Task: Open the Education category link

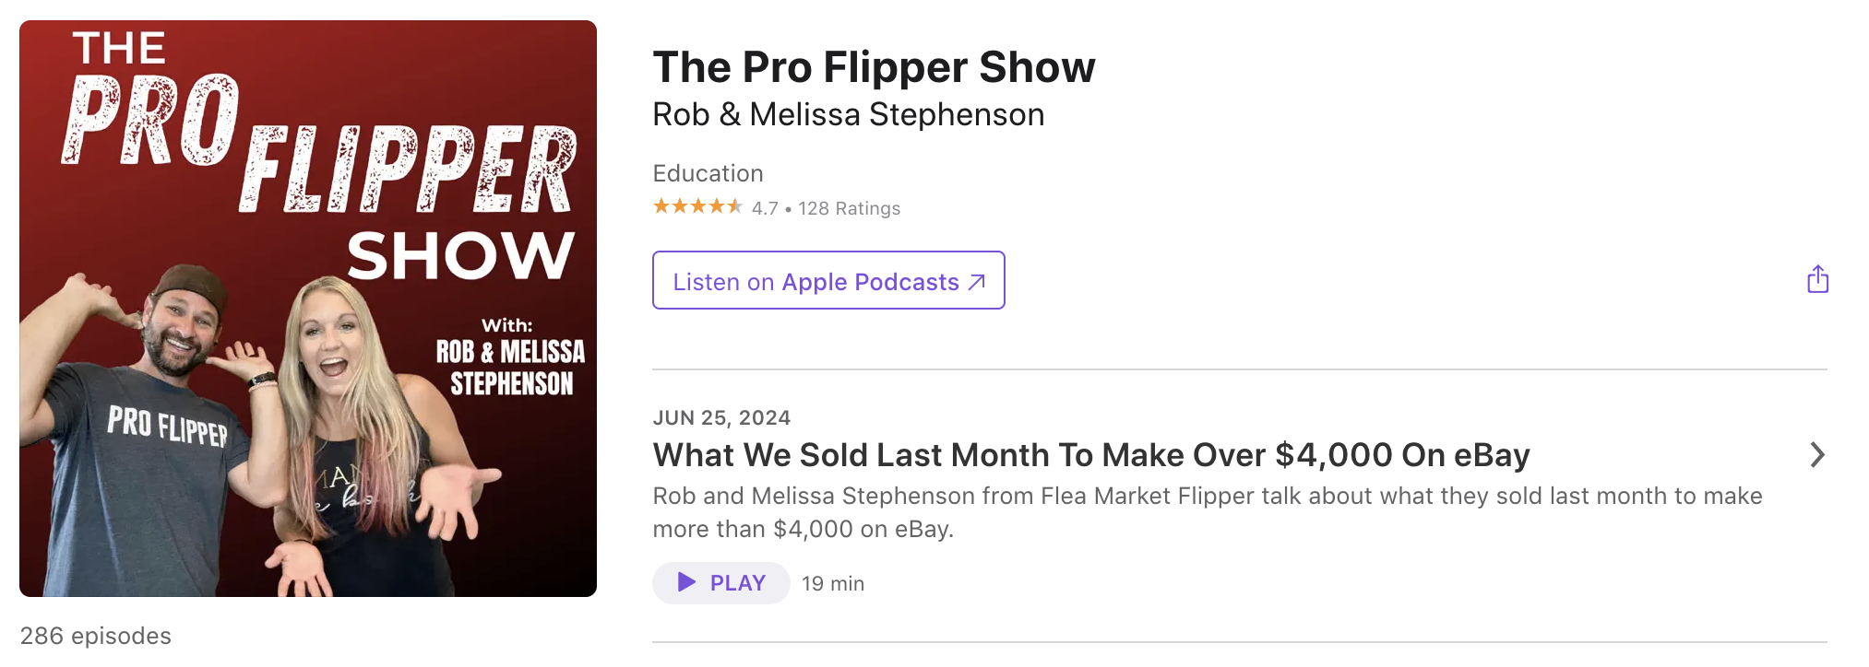Action: point(708,173)
